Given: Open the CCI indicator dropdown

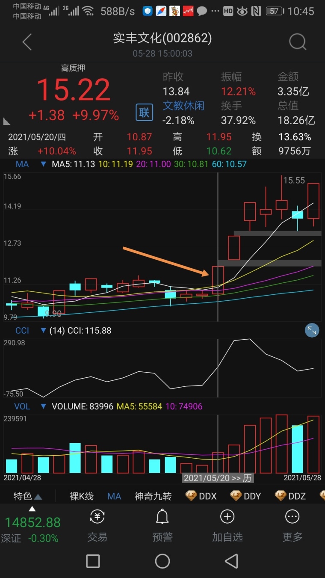Looking at the screenshot, I should coord(43,331).
